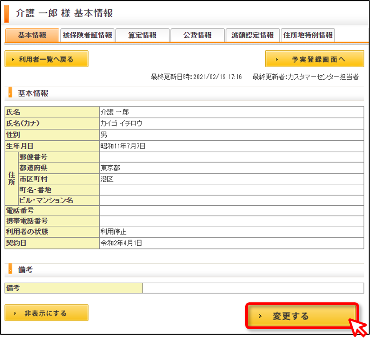Image resolution: width=372 pixels, height=342 pixels.
Task: Click arrow icon on 予実登録画面へ button
Action: click(x=277, y=59)
